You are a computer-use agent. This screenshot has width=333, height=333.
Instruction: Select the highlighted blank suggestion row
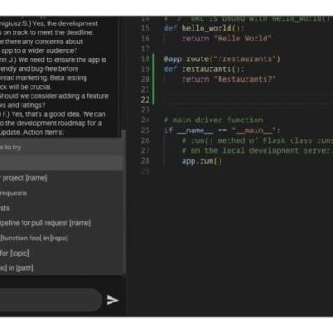[61, 163]
